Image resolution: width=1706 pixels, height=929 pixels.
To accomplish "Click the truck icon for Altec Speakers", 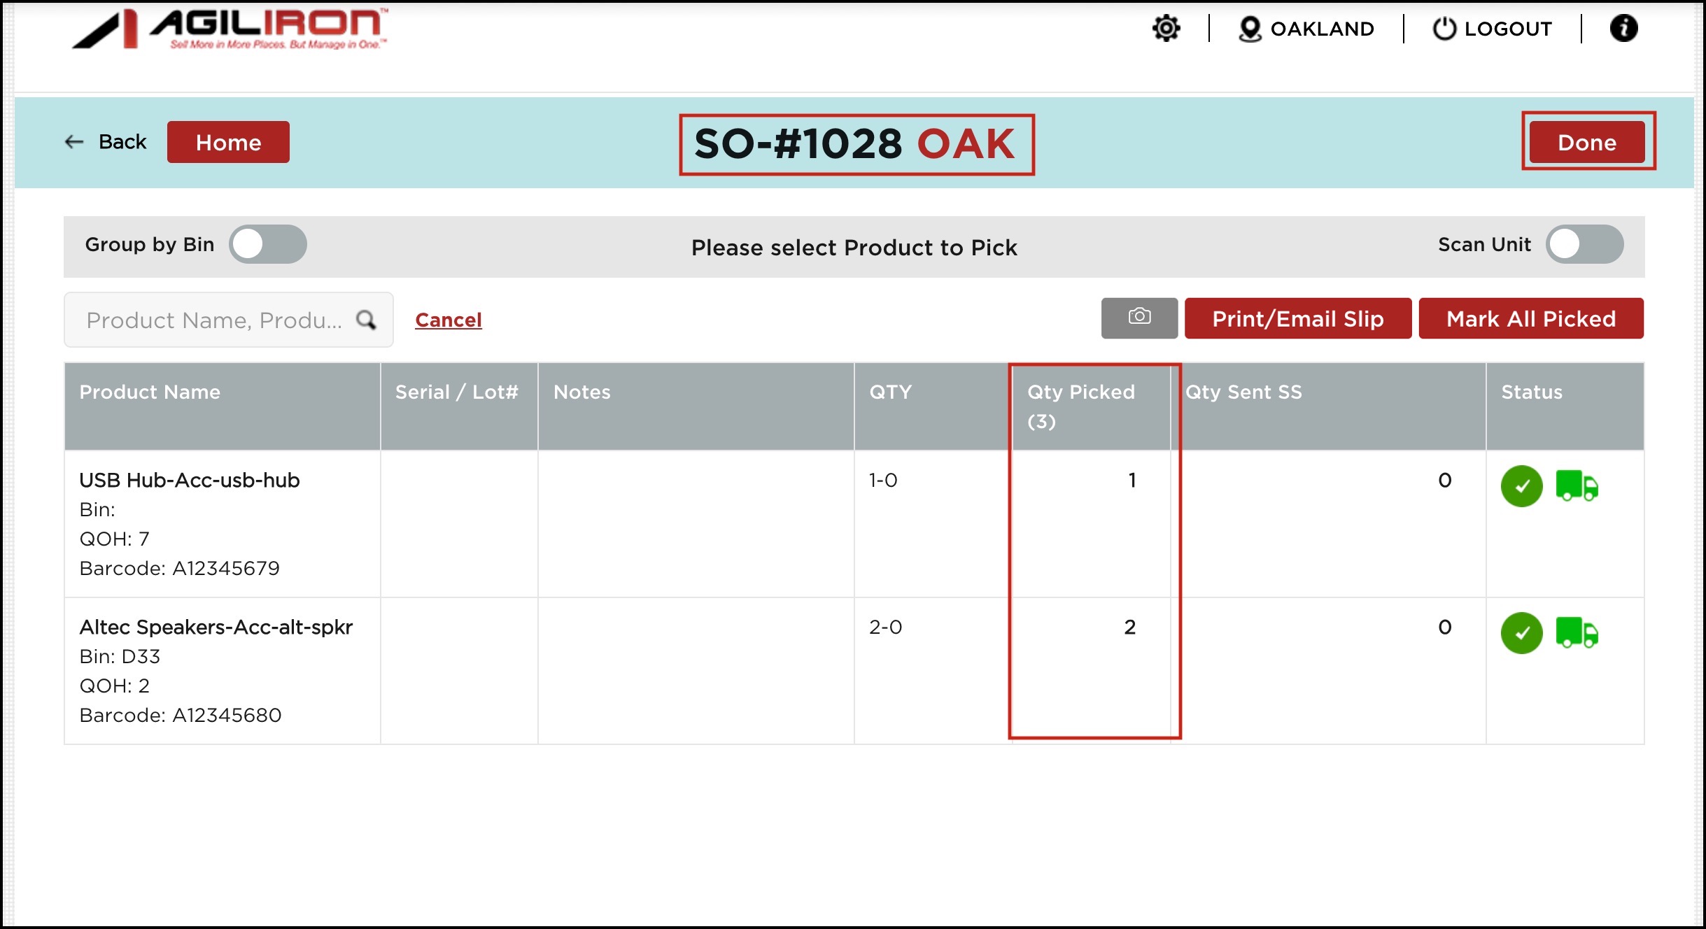I will click(x=1577, y=632).
